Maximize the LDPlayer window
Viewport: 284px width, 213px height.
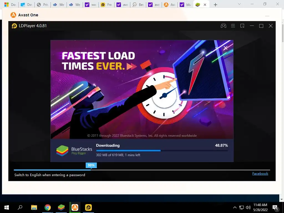(261, 26)
